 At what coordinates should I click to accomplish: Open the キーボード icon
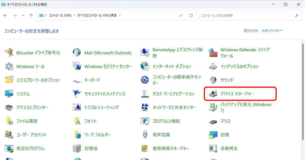click(x=77, y=81)
